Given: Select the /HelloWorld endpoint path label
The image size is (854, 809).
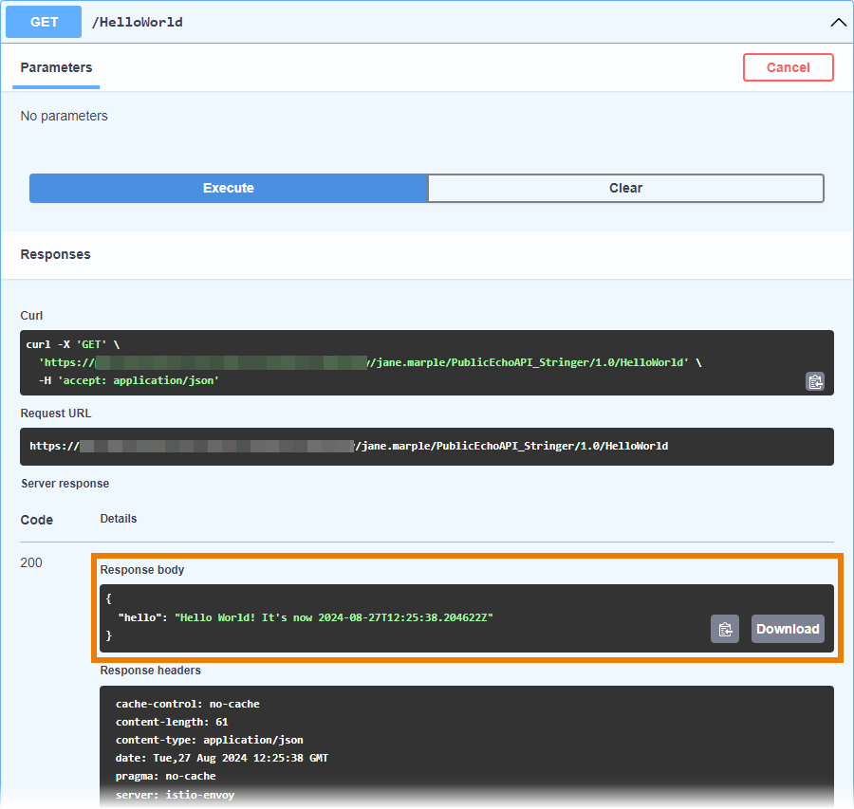Looking at the screenshot, I should pyautogui.click(x=139, y=21).
